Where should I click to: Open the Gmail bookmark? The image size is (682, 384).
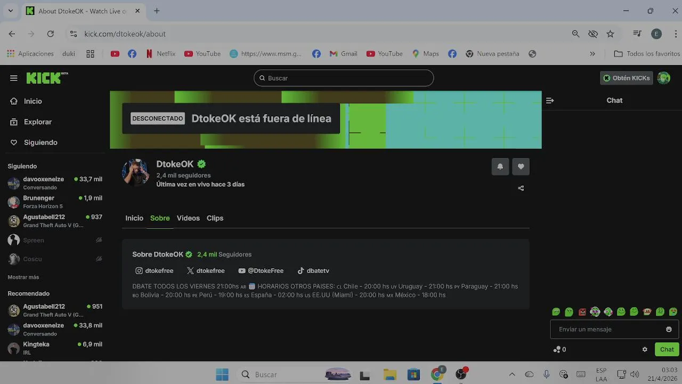coord(343,54)
